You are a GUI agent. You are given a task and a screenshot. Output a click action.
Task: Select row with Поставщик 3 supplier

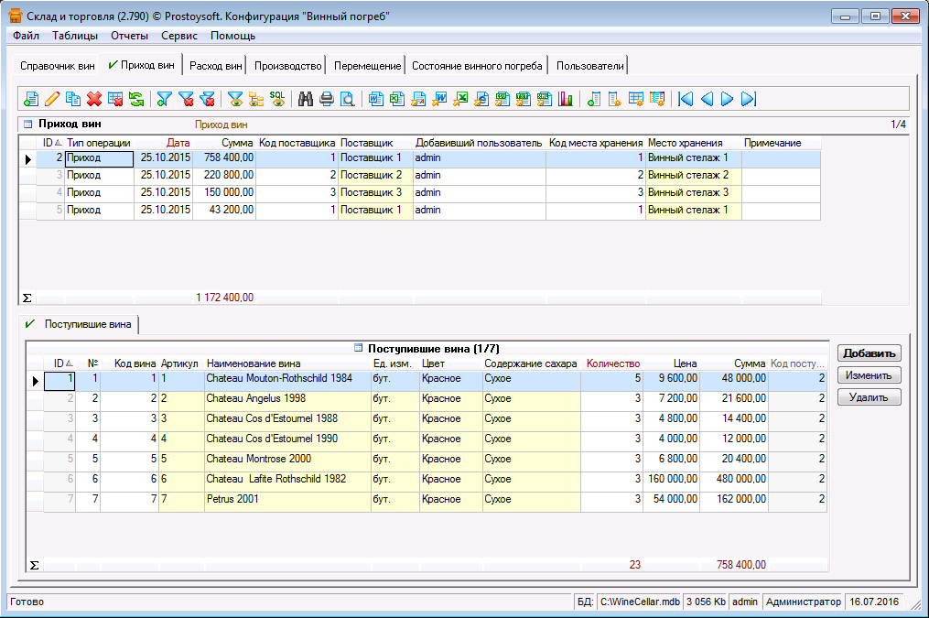click(x=371, y=192)
